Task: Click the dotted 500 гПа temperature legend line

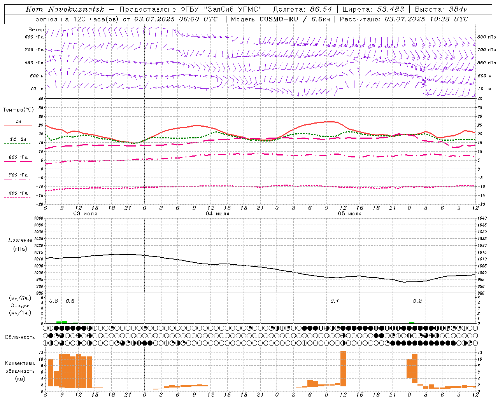Action: coord(17,197)
